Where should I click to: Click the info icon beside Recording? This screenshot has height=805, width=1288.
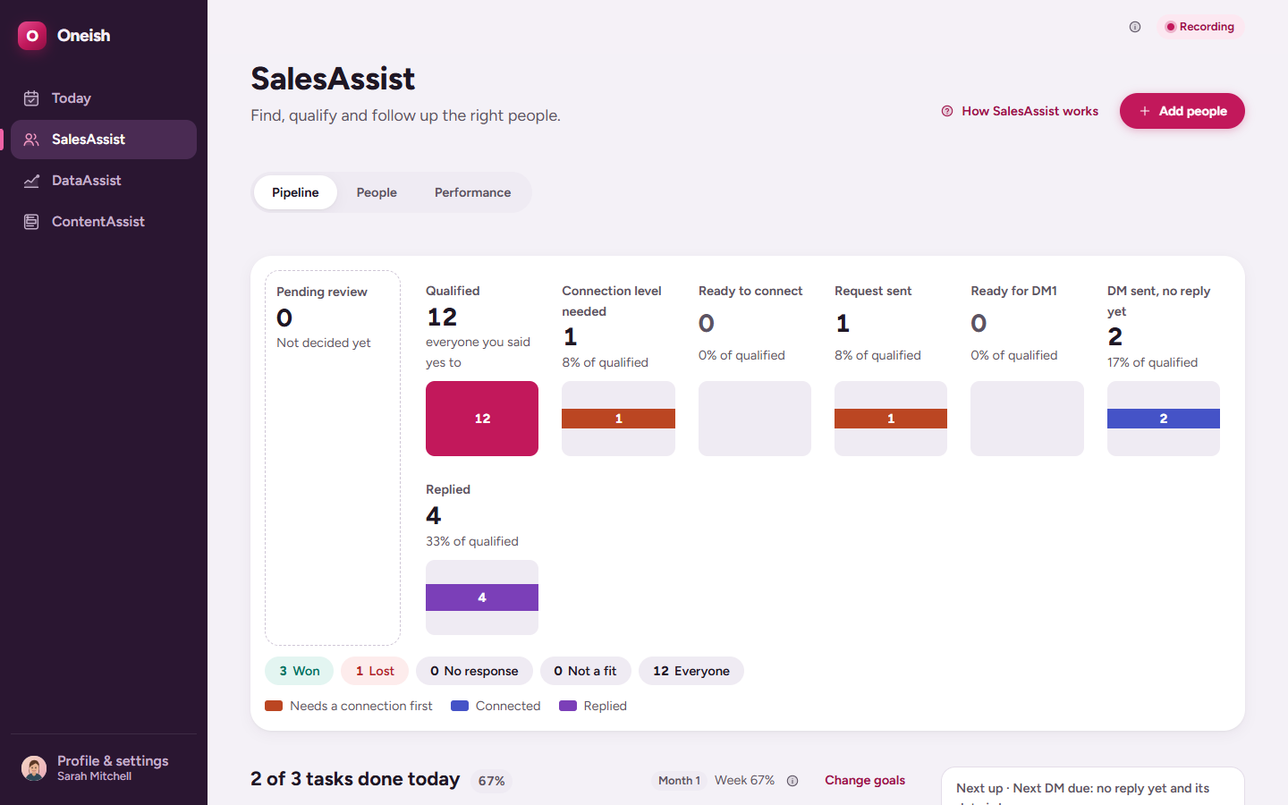click(x=1135, y=27)
